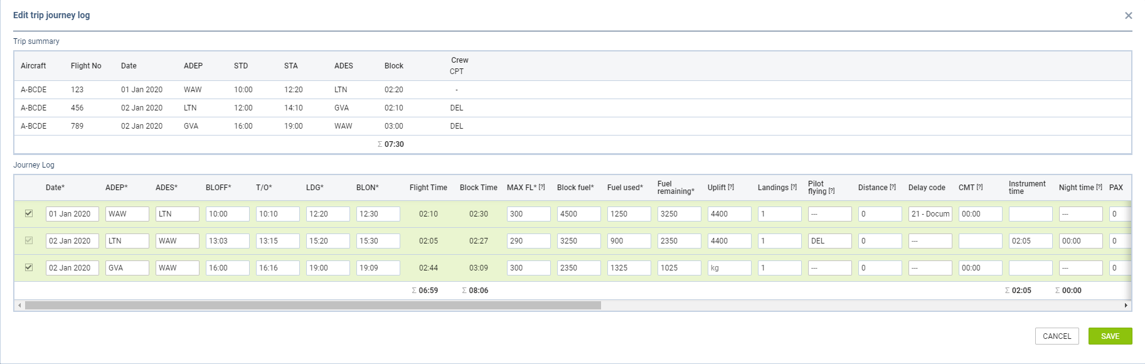The width and height of the screenshot is (1145, 364).
Task: Save the journey log
Action: (x=1110, y=336)
